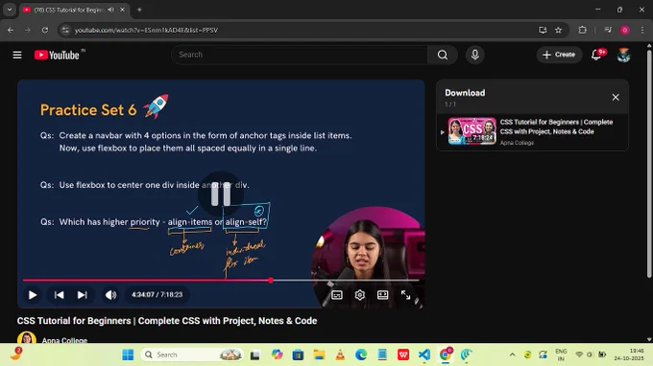Close the CSS Tutorial browser tab

(123, 10)
